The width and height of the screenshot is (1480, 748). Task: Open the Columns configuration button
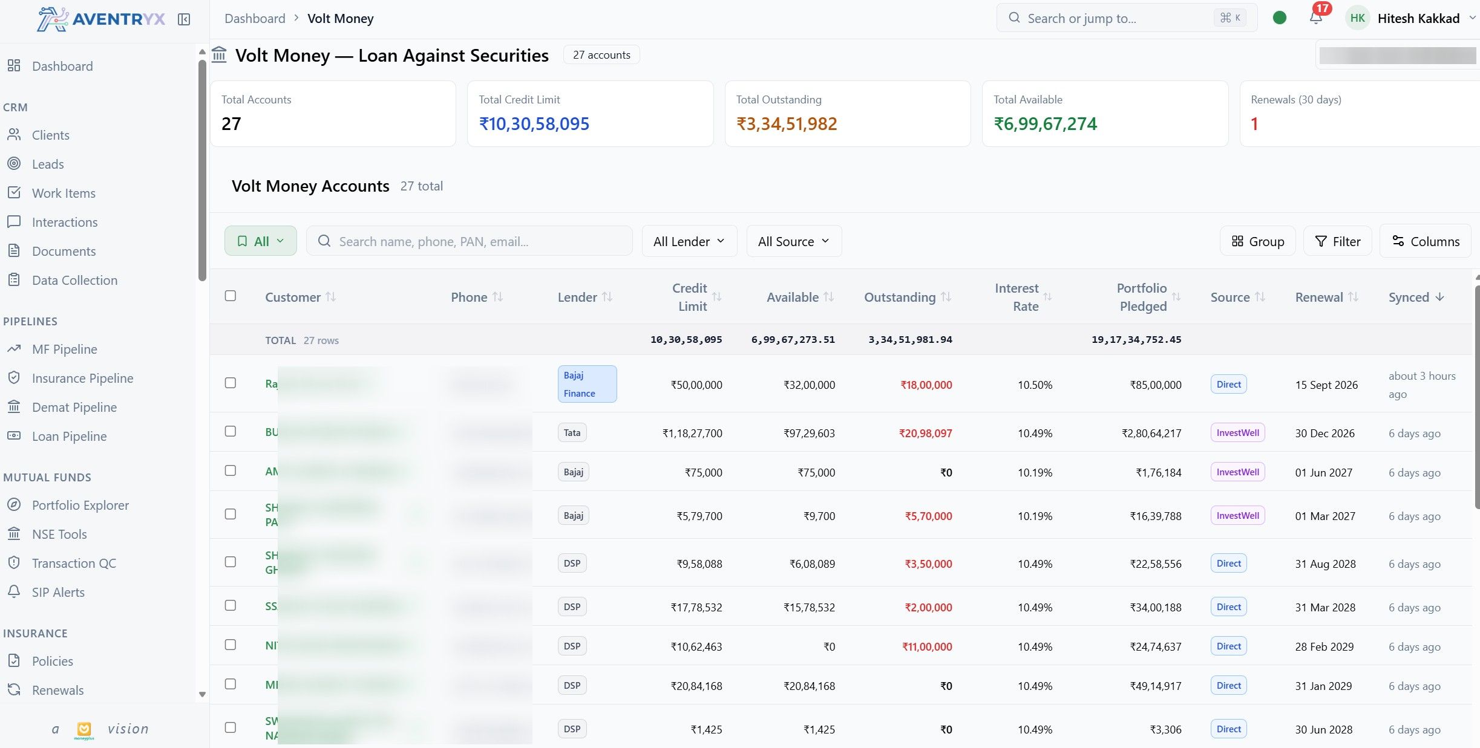[1425, 241]
